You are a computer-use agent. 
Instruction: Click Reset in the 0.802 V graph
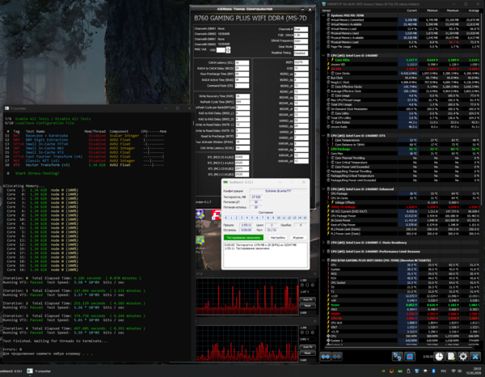pyautogui.click(x=308, y=353)
